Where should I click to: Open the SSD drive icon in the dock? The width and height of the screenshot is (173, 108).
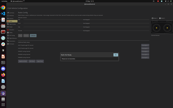pyautogui.click(x=3, y=99)
